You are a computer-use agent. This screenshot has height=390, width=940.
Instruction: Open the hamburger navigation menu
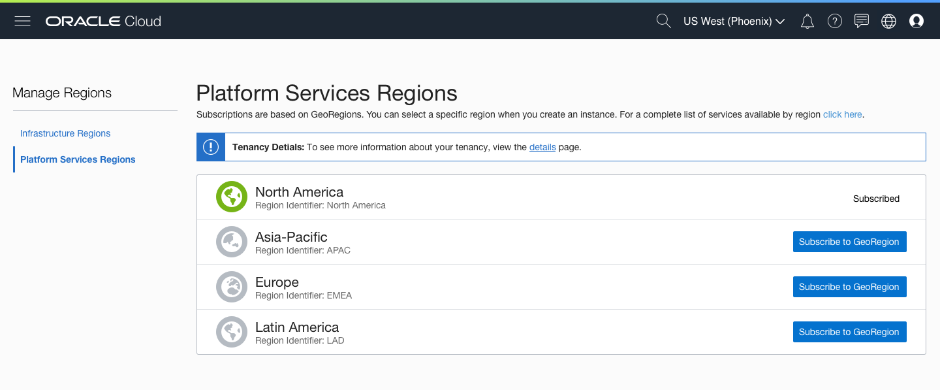tap(23, 21)
